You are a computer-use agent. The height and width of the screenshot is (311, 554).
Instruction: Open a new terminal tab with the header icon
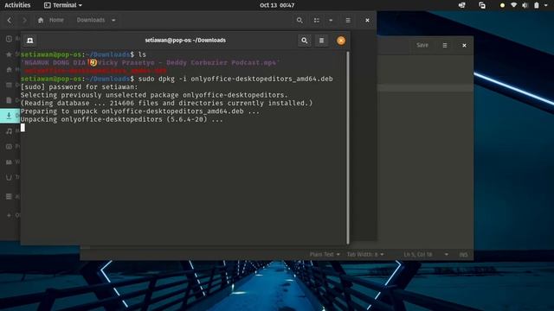click(x=30, y=41)
